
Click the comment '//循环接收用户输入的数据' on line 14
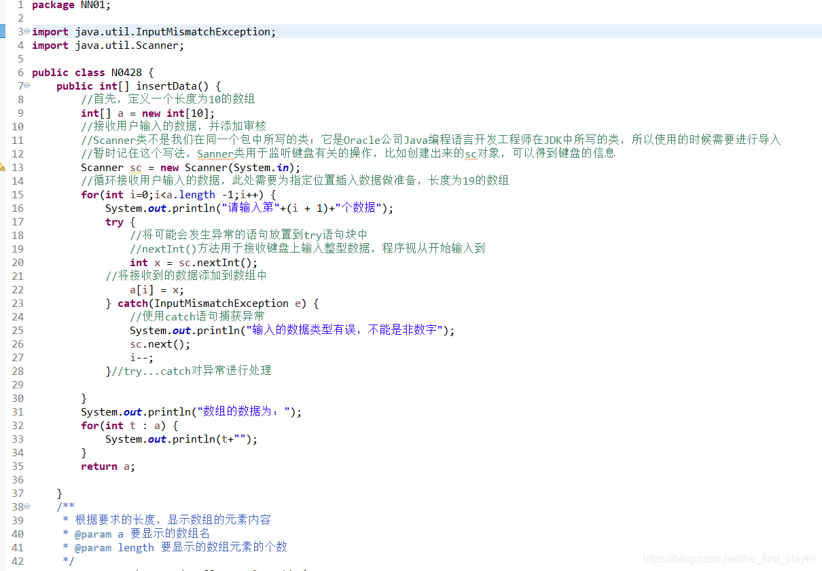pos(295,181)
